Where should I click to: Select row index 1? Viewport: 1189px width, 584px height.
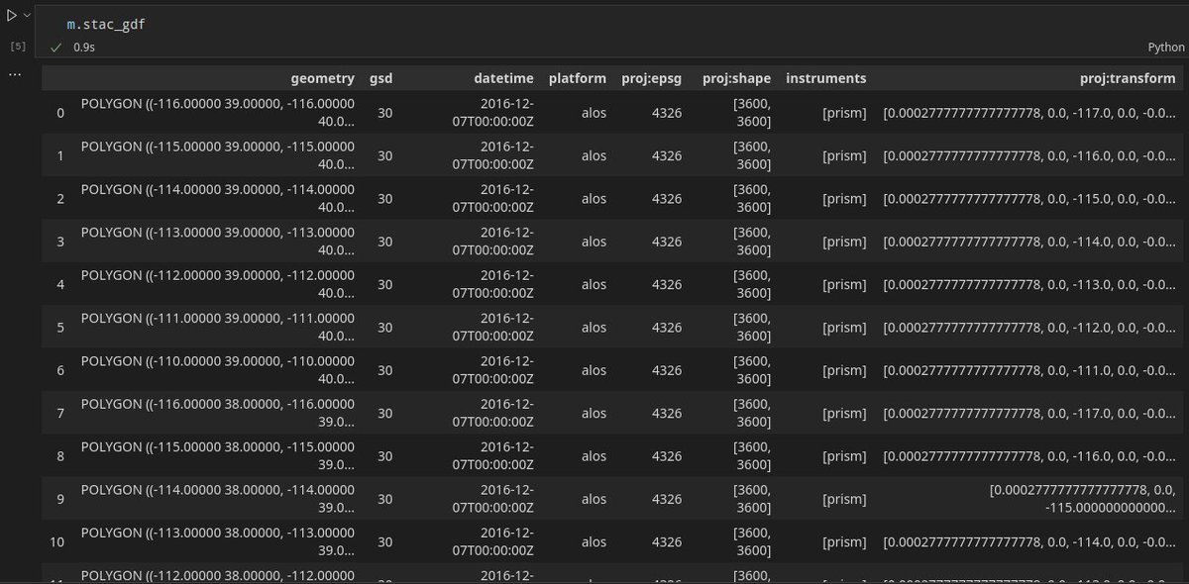(59, 155)
